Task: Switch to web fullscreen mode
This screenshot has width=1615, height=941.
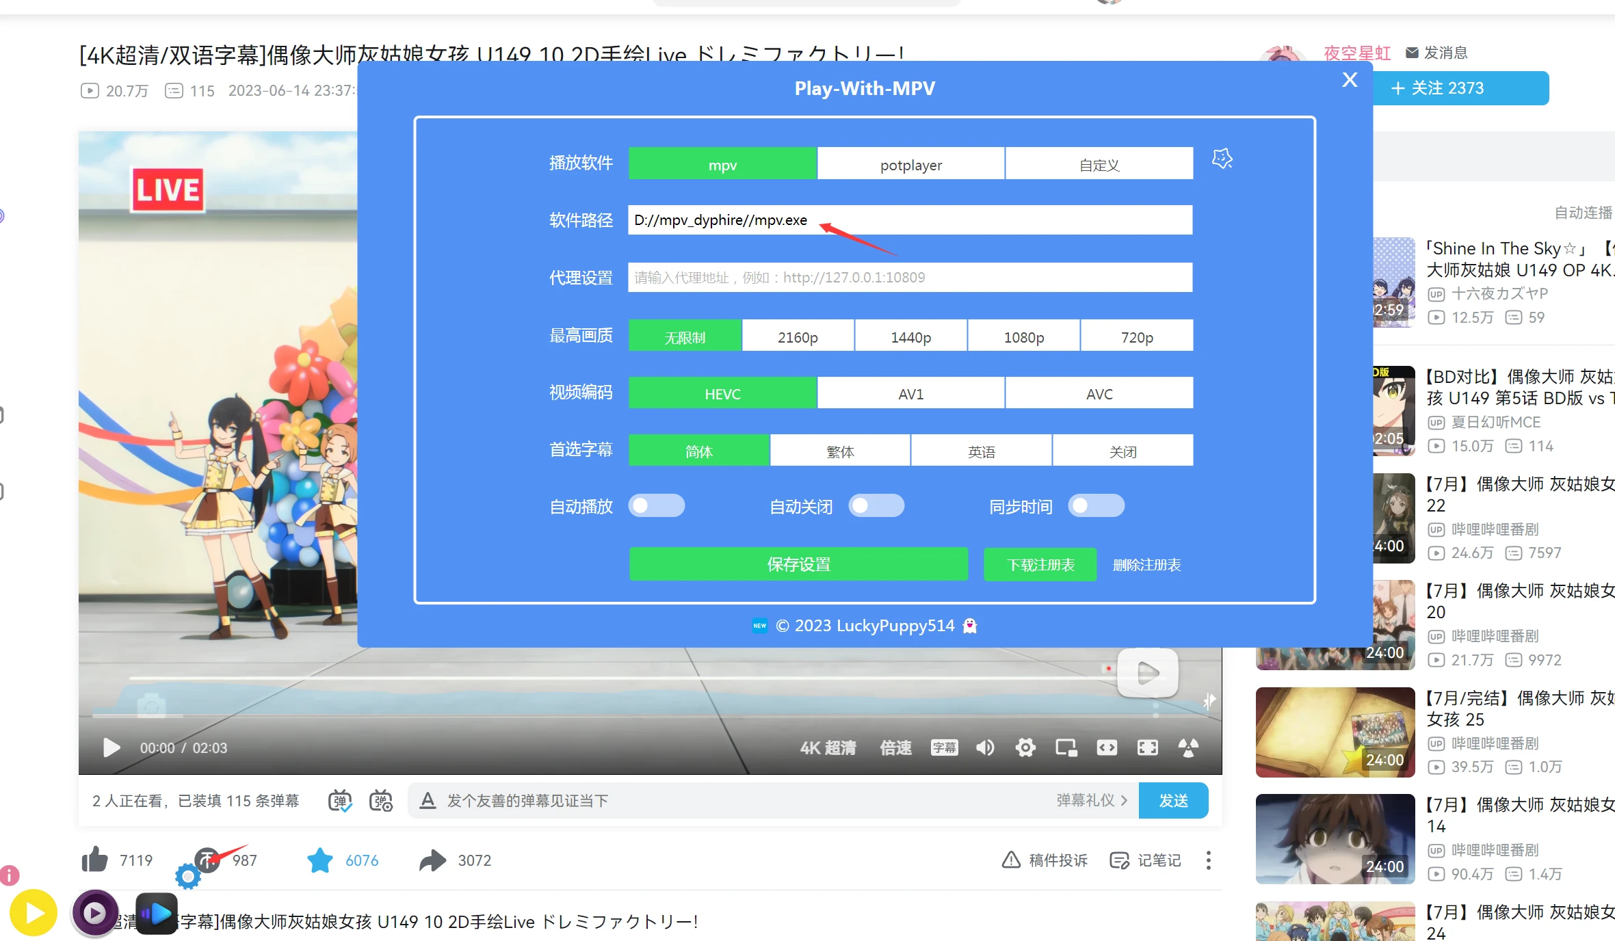Action: coord(1107,747)
